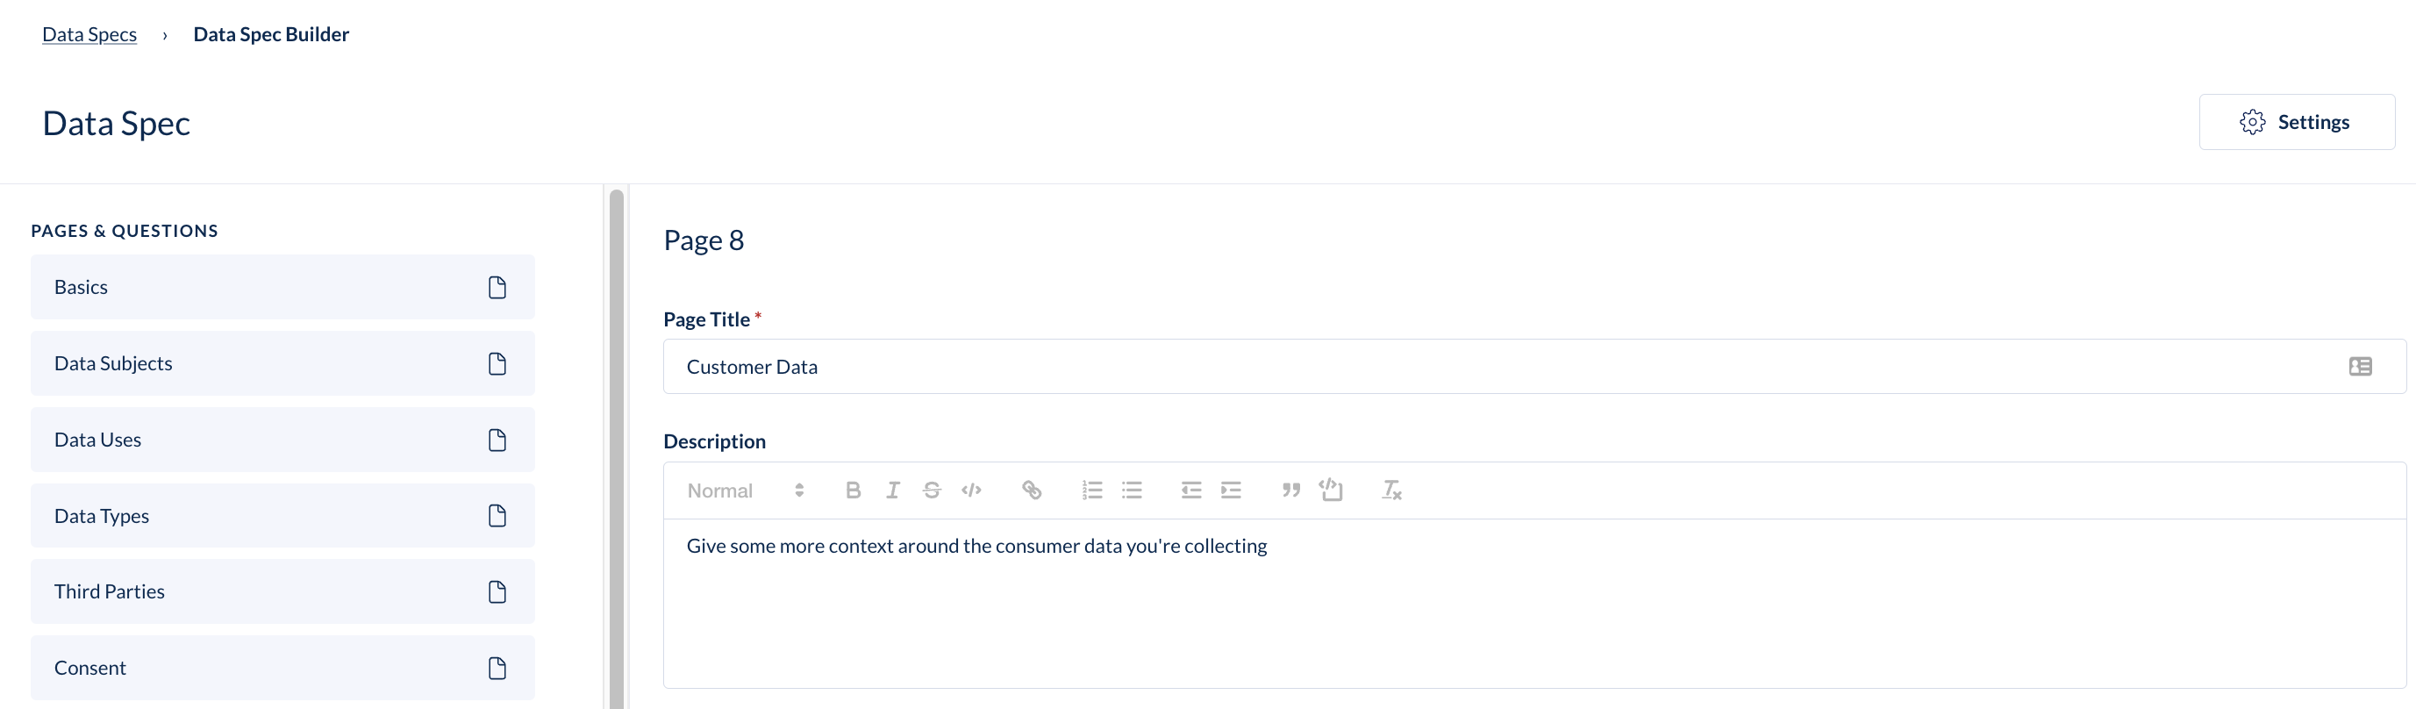Viewport: 2416px width, 709px height.
Task: Toggle bold formatting in description toolbar
Action: pos(853,491)
